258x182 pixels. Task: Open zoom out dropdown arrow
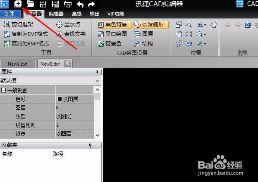(x=205, y=35)
